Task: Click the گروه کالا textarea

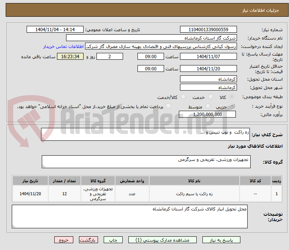Action: (146, 162)
